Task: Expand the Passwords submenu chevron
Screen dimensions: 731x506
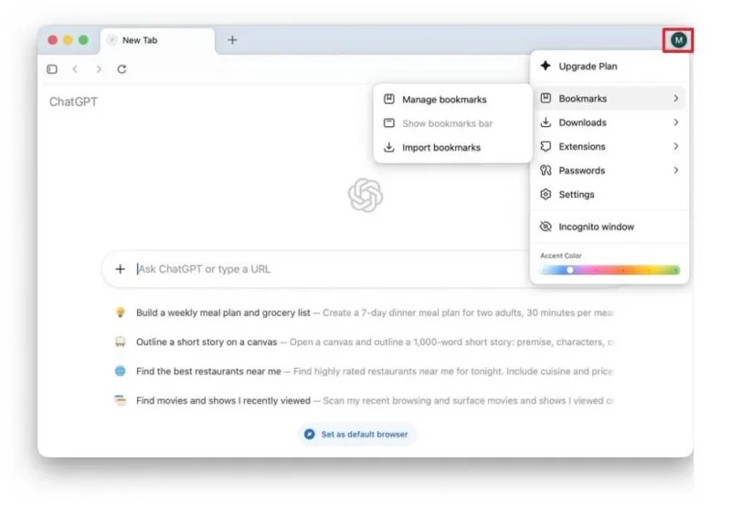Action: tap(675, 170)
